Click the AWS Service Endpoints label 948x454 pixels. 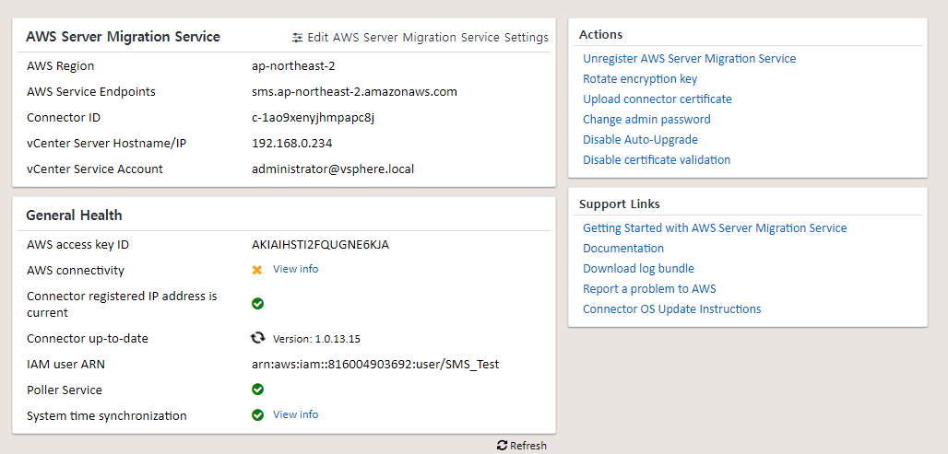(x=91, y=92)
